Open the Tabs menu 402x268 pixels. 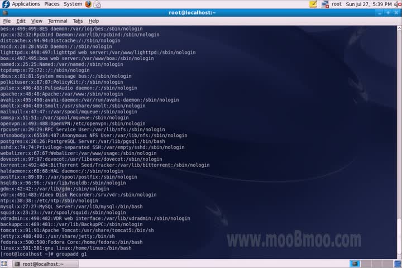pyautogui.click(x=78, y=21)
